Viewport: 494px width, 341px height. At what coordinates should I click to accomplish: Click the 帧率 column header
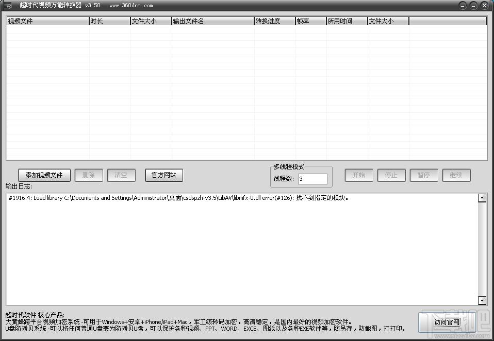(311, 21)
